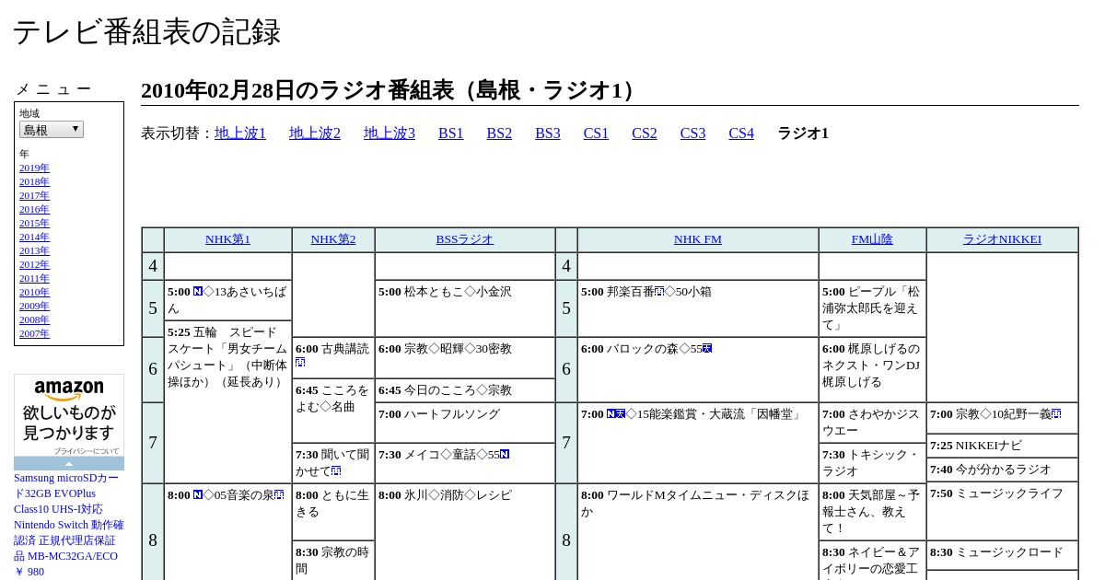This screenshot has height=580, width=1105.
Task: Select the 7:25 NIKKEIナビ listing
Action: point(1002,446)
